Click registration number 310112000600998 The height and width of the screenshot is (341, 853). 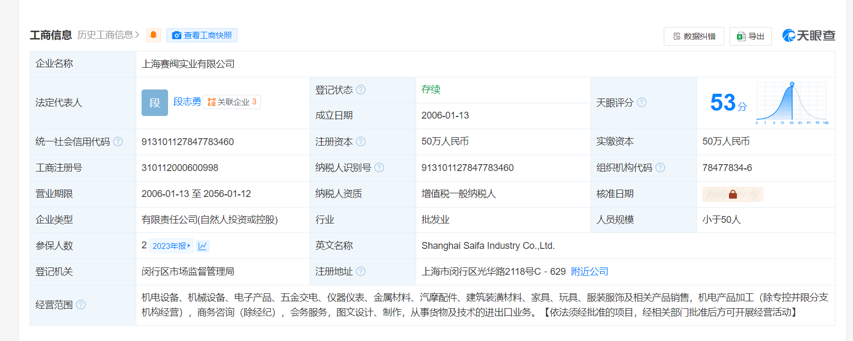coord(180,168)
